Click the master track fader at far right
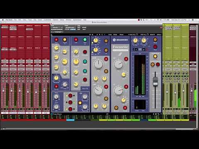This screenshot has width=199, height=149. coord(192,90)
